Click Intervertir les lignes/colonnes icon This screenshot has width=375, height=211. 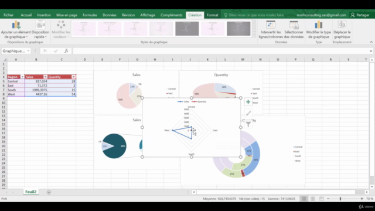click(271, 25)
